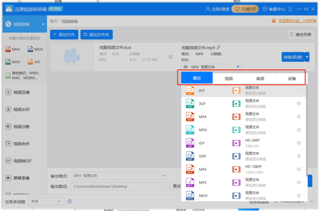Click 添加文件 button
The image size is (320, 211).
[x=64, y=34]
